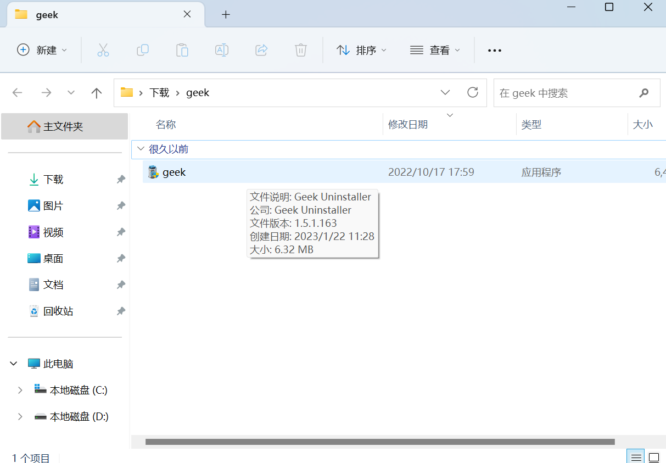The image size is (666, 463).
Task: Open 下载 in the sidebar
Action: click(53, 180)
